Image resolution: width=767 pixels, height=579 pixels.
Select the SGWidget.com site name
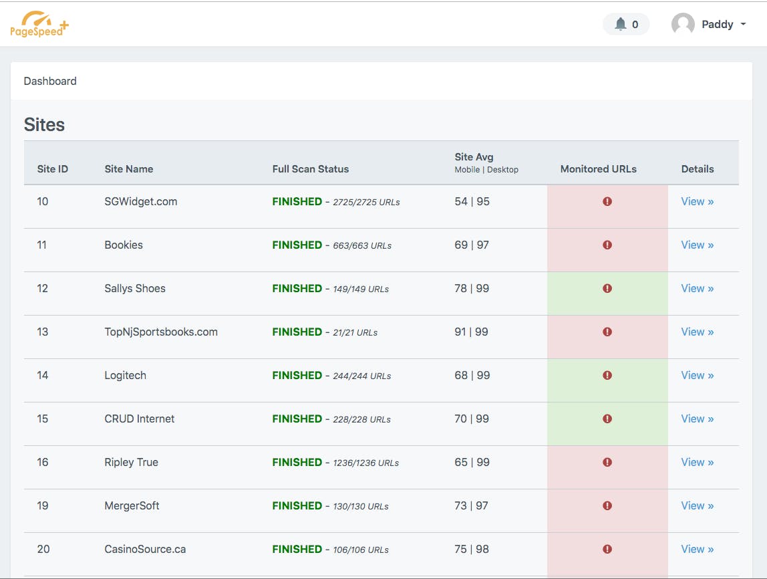pyautogui.click(x=141, y=202)
